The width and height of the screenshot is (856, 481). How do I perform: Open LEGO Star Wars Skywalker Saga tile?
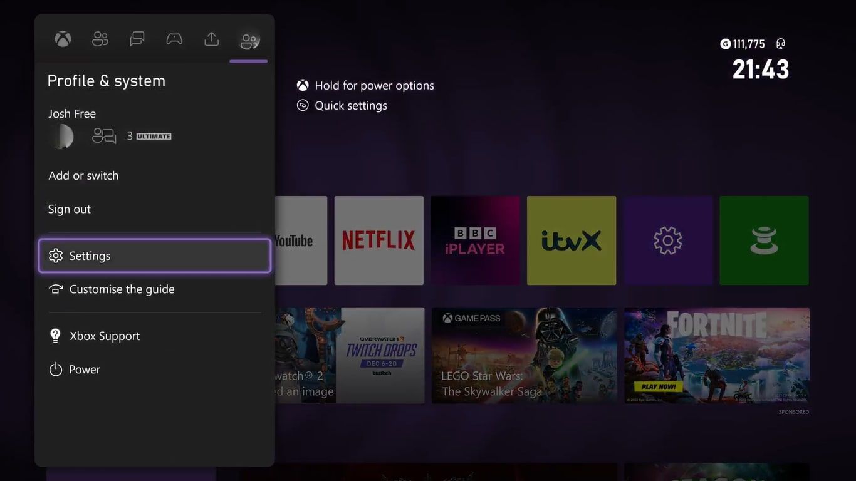(x=524, y=355)
